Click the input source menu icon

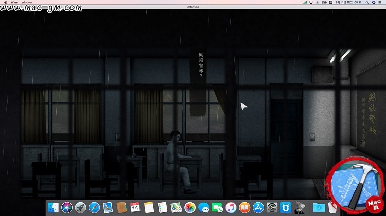(331, 2)
